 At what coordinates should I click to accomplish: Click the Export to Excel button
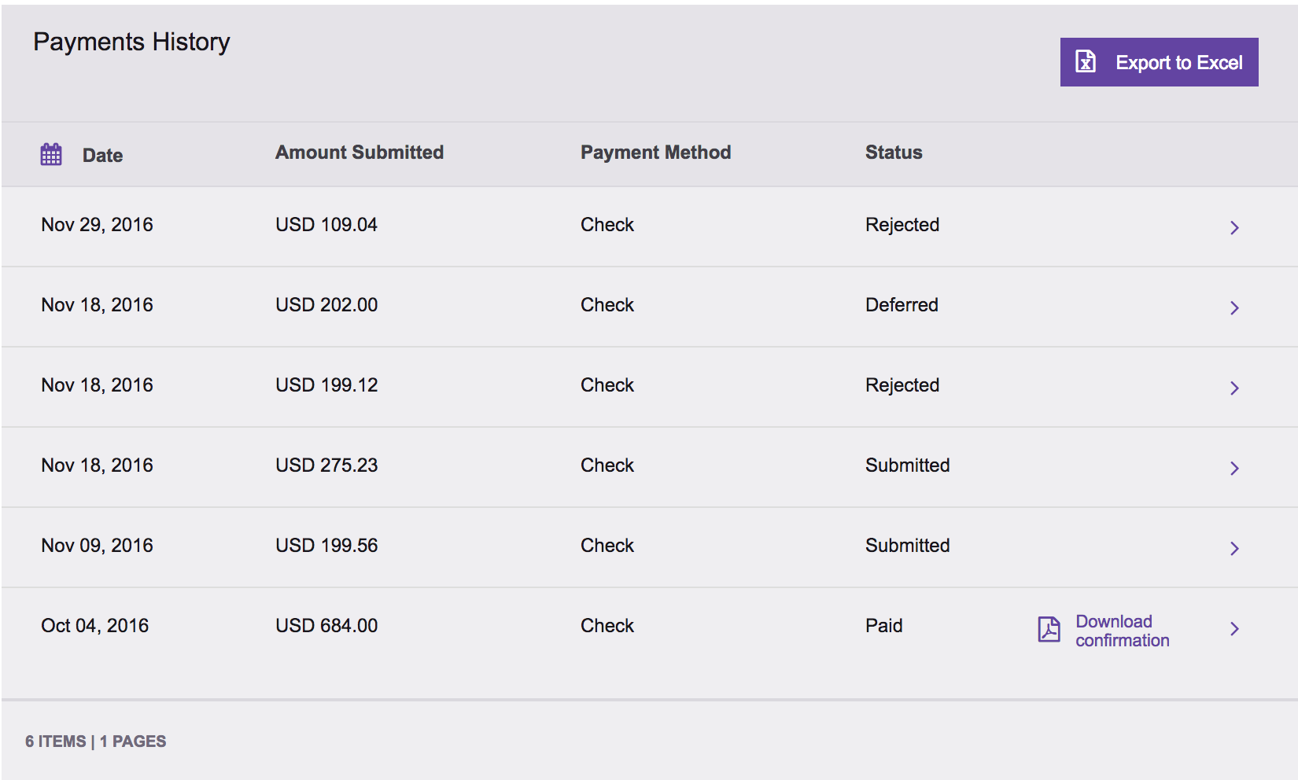click(x=1159, y=61)
